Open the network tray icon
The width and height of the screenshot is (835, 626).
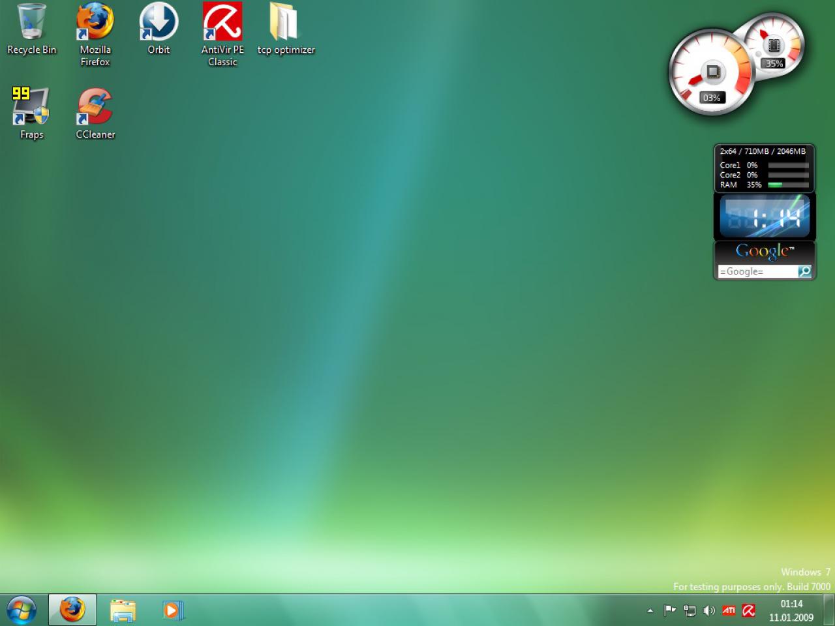690,611
